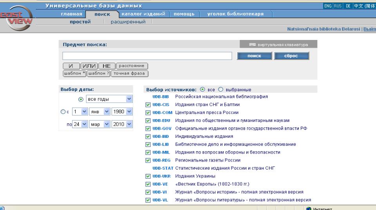Click 'Региональные газеты России' text
376x210 pixels.
[x=208, y=160]
